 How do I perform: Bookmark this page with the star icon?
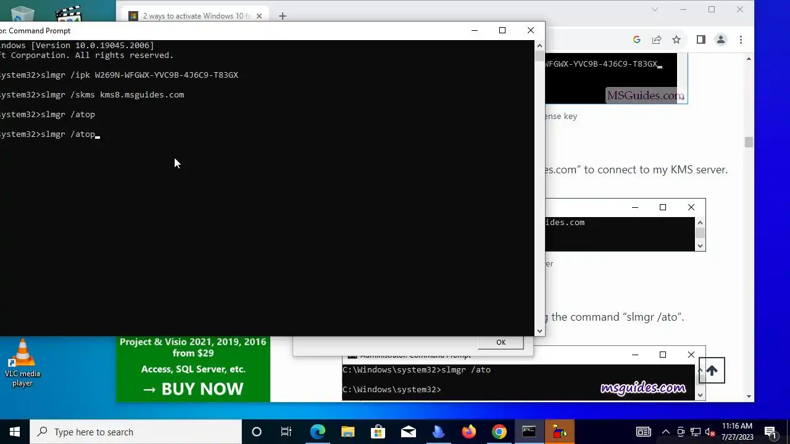pyautogui.click(x=676, y=39)
